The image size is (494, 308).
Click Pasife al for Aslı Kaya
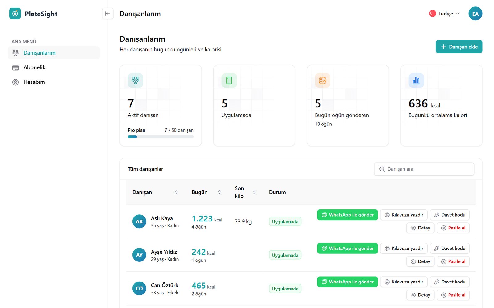click(453, 228)
